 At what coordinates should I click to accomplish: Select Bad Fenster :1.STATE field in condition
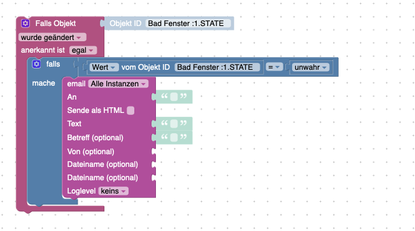click(217, 67)
